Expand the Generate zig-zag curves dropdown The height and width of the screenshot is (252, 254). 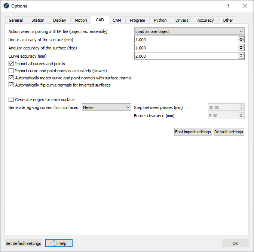tap(106, 107)
